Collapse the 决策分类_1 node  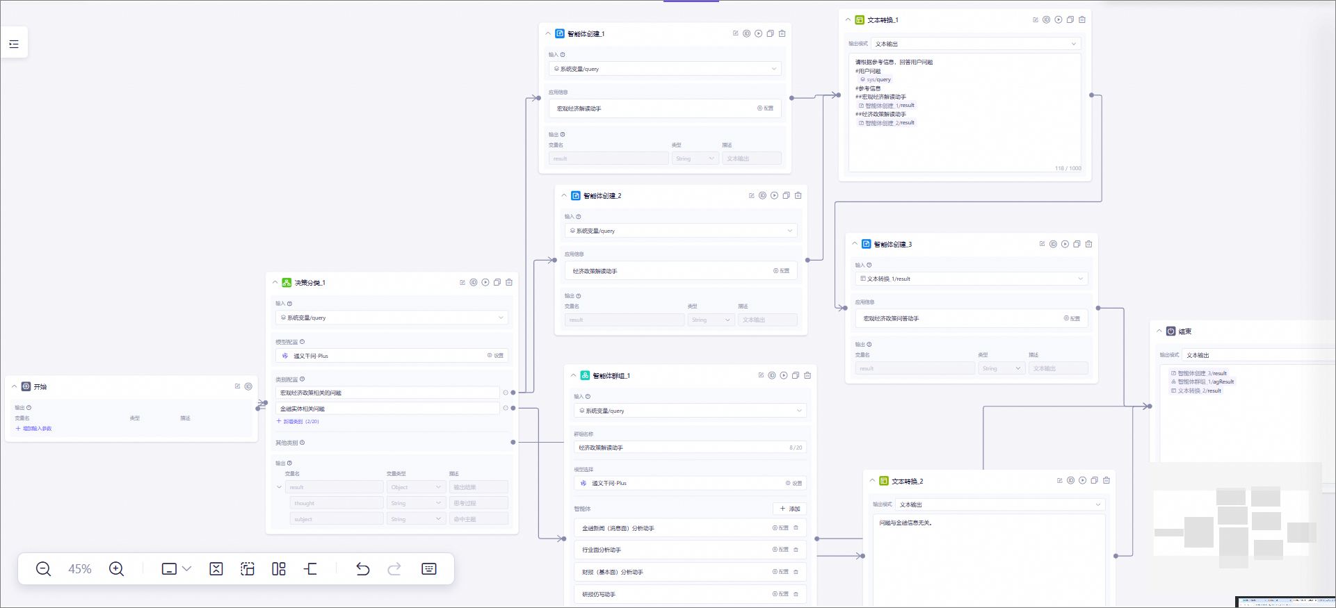[275, 283]
